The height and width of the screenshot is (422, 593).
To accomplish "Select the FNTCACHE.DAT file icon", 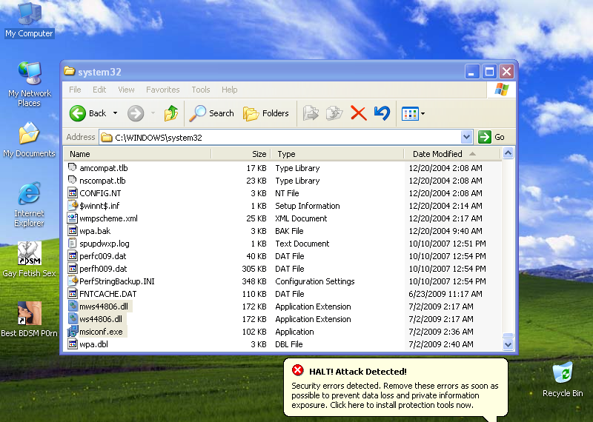I will 72,293.
